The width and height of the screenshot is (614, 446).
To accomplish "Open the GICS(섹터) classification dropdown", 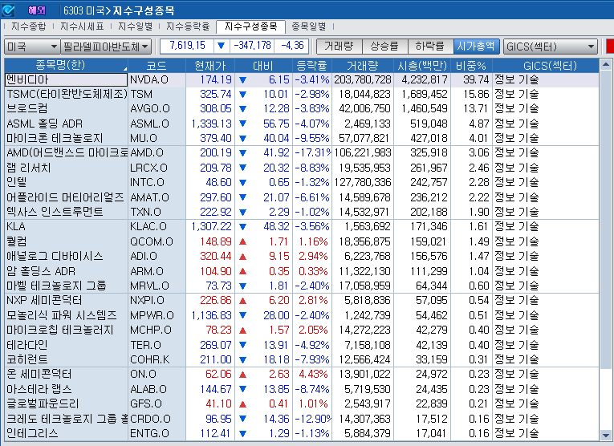I will 550,47.
